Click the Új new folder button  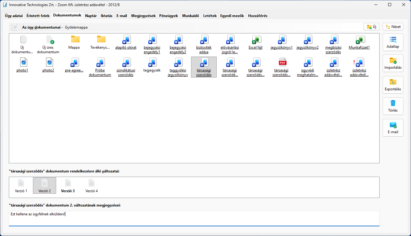tap(371, 27)
